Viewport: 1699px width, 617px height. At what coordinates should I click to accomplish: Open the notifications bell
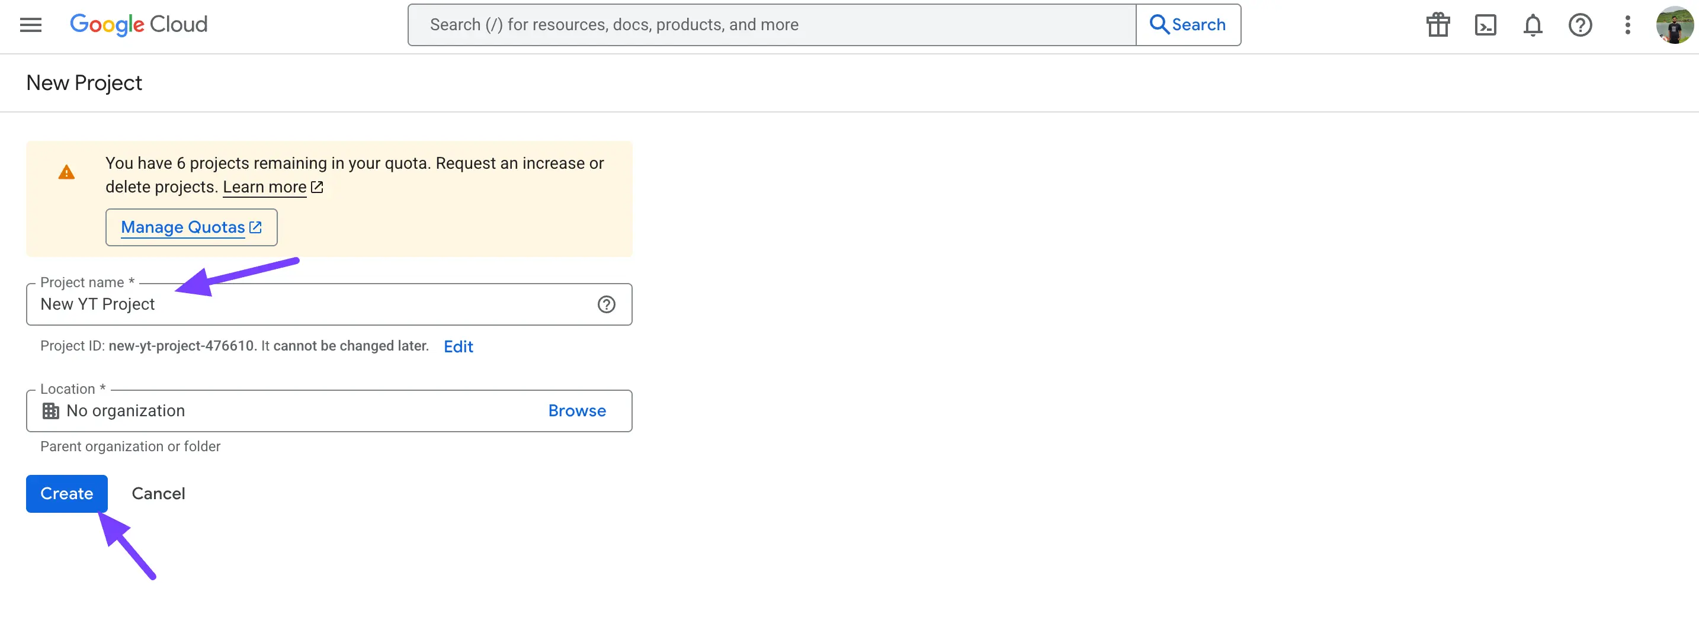pyautogui.click(x=1533, y=24)
